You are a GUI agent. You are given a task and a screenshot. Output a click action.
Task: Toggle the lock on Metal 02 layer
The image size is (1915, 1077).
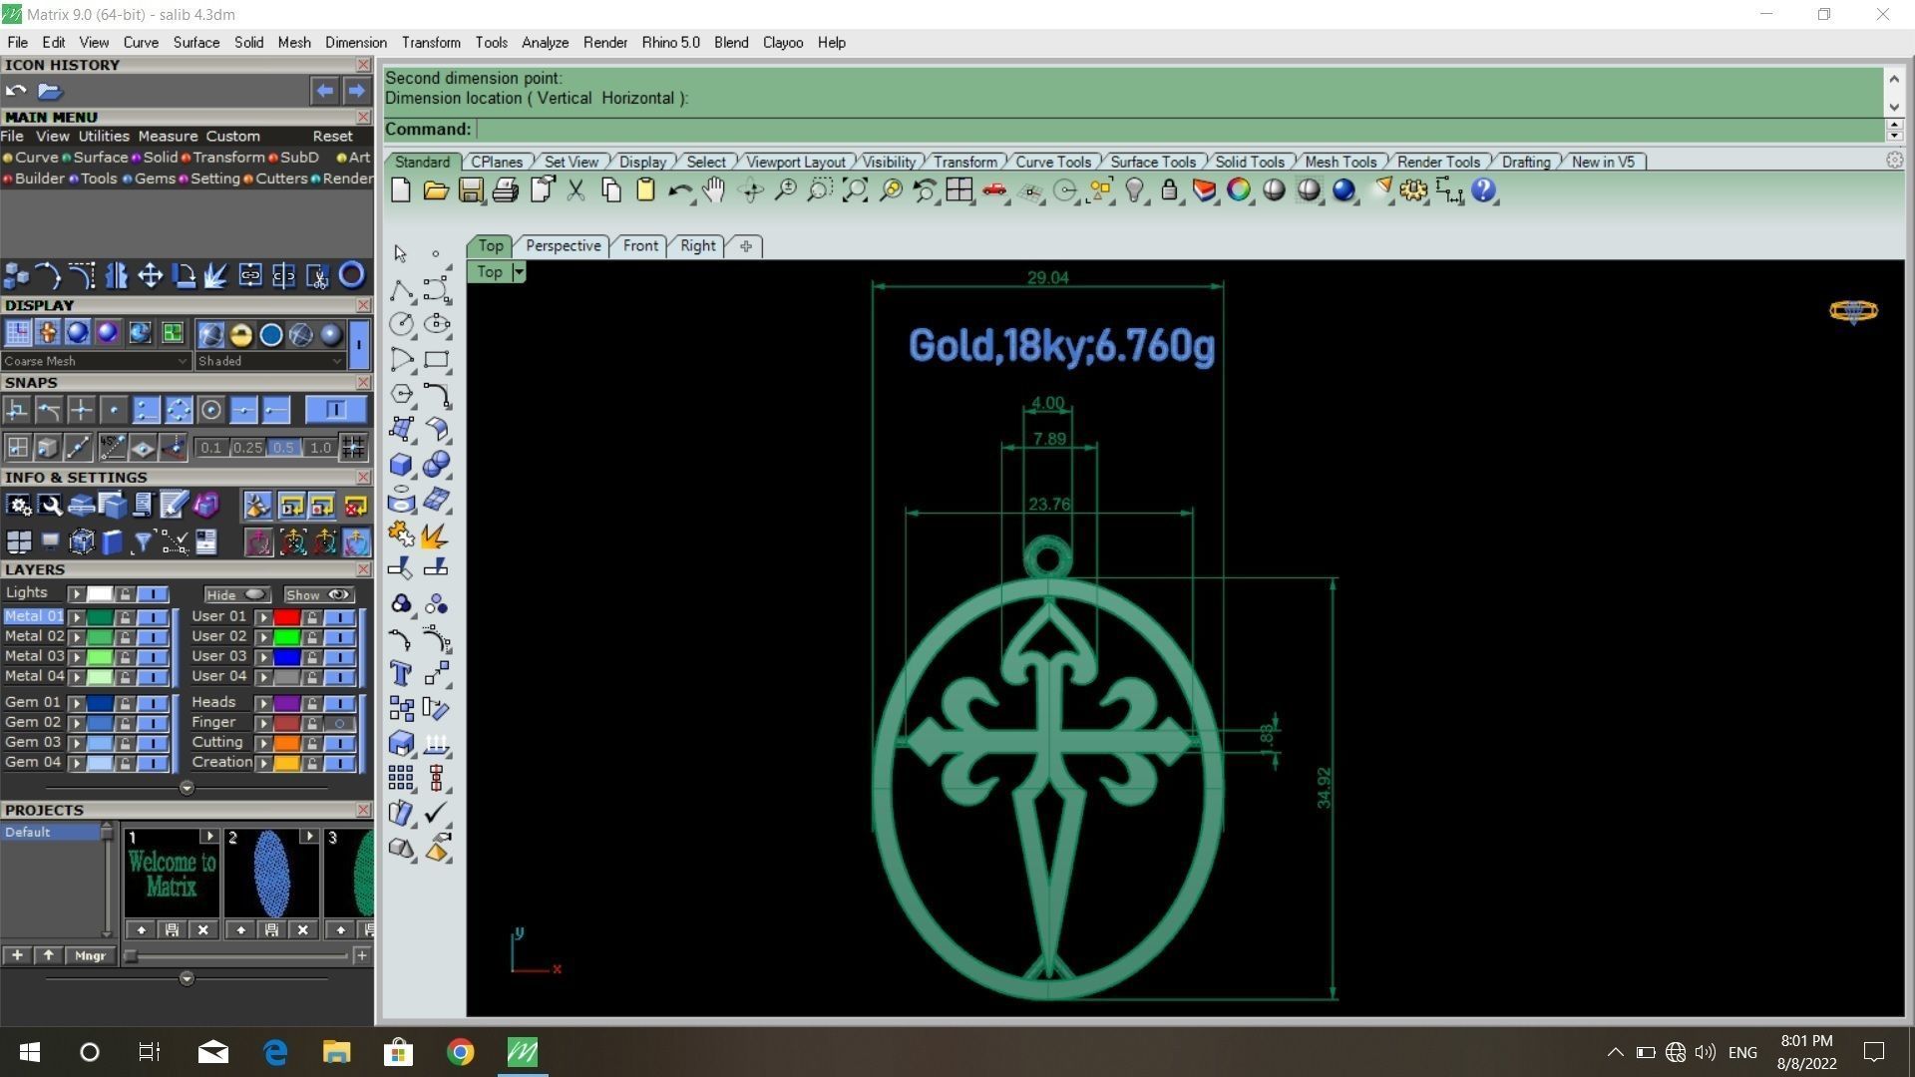tap(126, 637)
